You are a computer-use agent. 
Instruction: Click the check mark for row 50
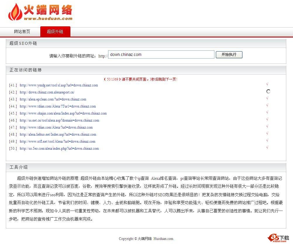click(x=267, y=147)
